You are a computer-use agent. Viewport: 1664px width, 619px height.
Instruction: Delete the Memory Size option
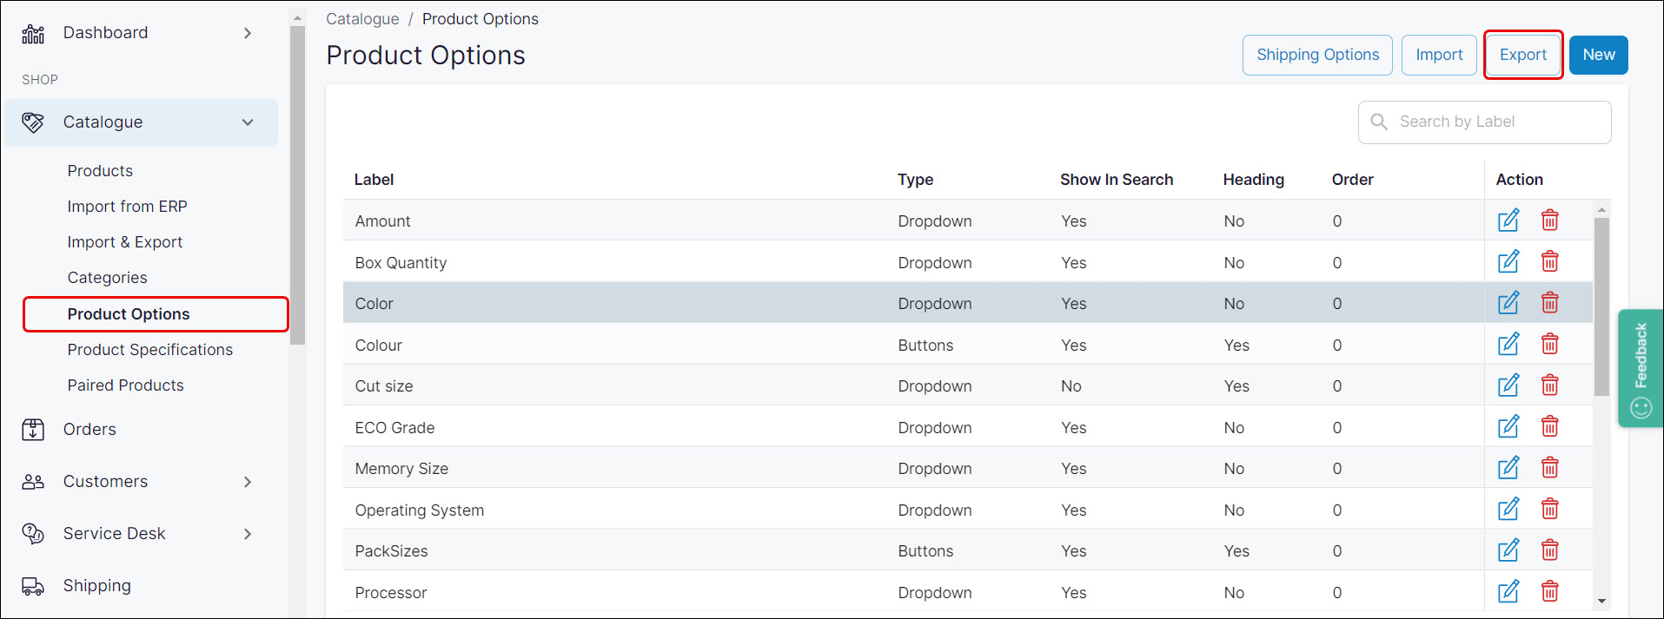1549,468
